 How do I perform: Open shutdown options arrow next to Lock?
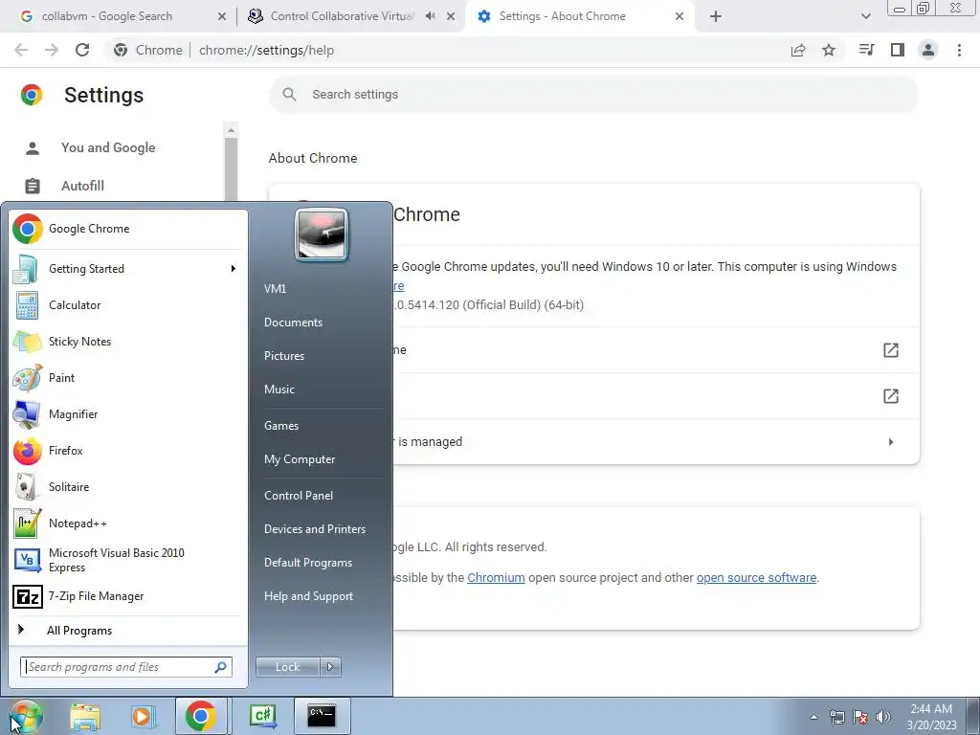pos(330,667)
